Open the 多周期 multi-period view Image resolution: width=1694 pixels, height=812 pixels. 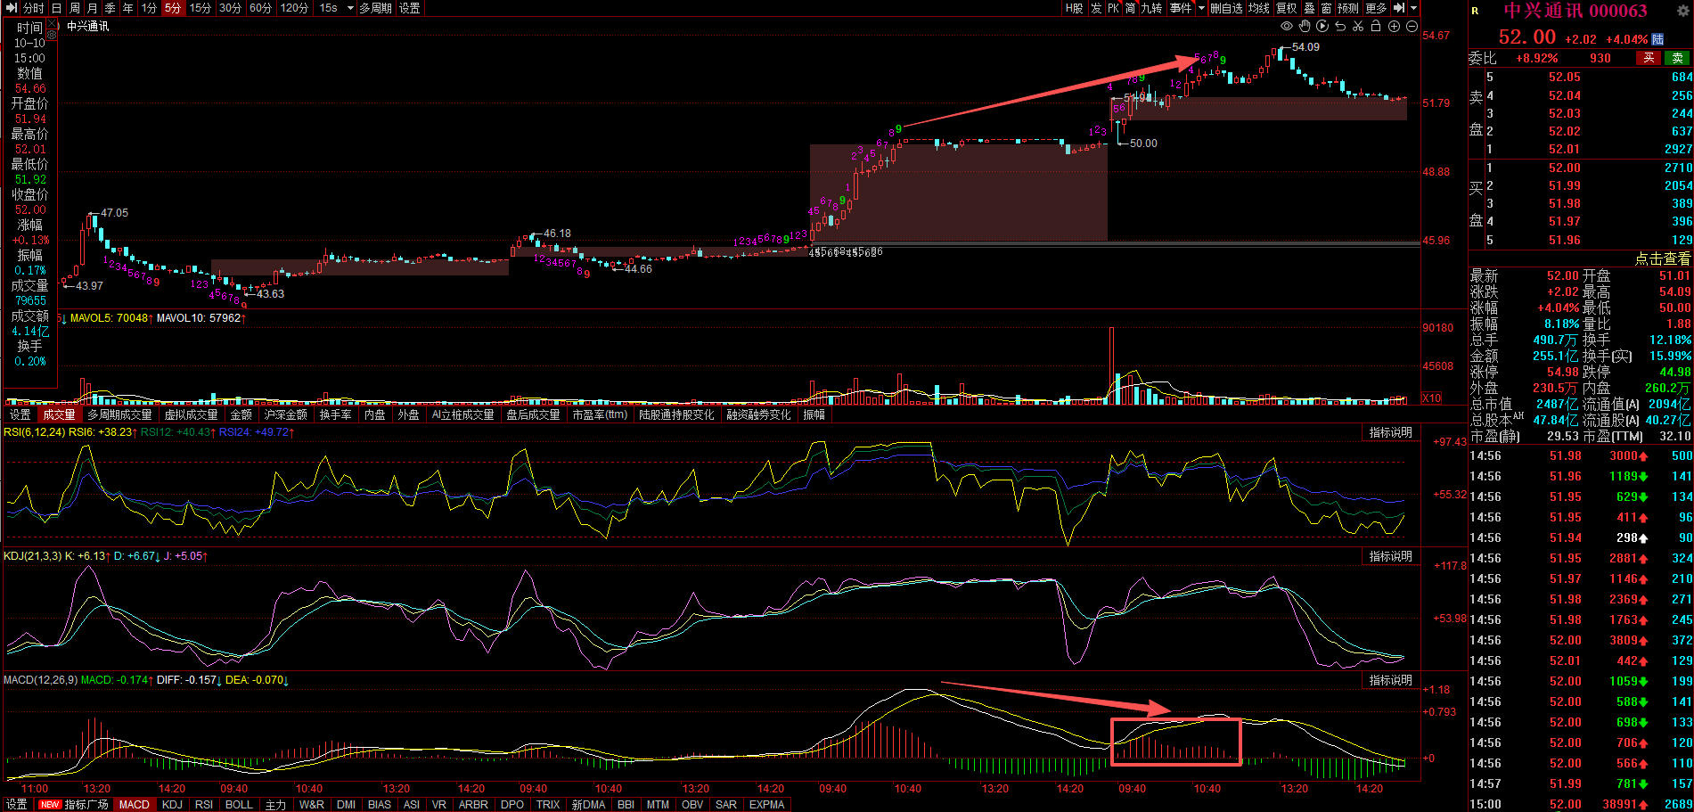click(x=375, y=8)
